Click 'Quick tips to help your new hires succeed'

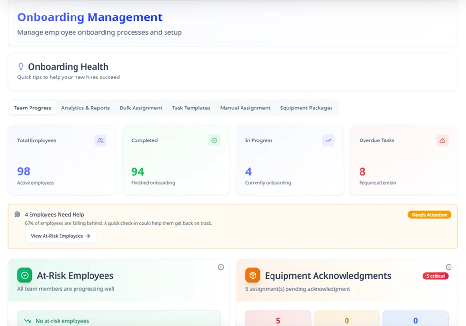pos(68,78)
